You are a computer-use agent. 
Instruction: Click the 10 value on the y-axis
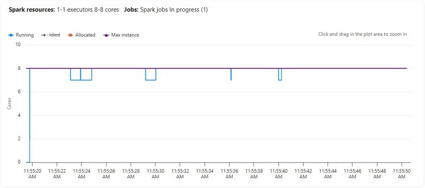(x=18, y=44)
